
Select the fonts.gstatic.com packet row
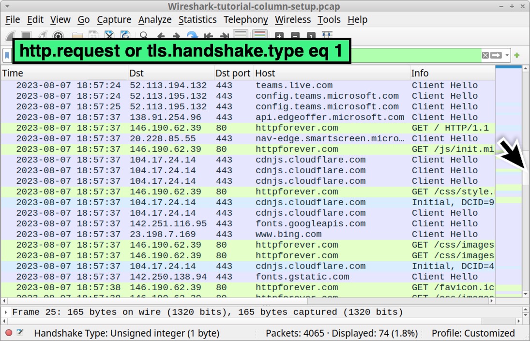click(248, 277)
